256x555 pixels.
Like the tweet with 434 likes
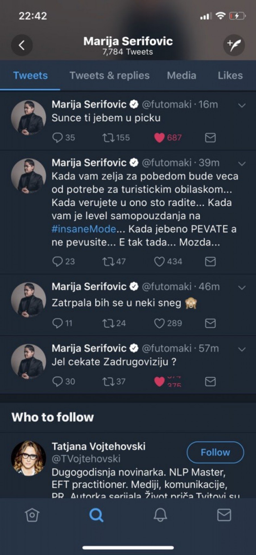(159, 262)
